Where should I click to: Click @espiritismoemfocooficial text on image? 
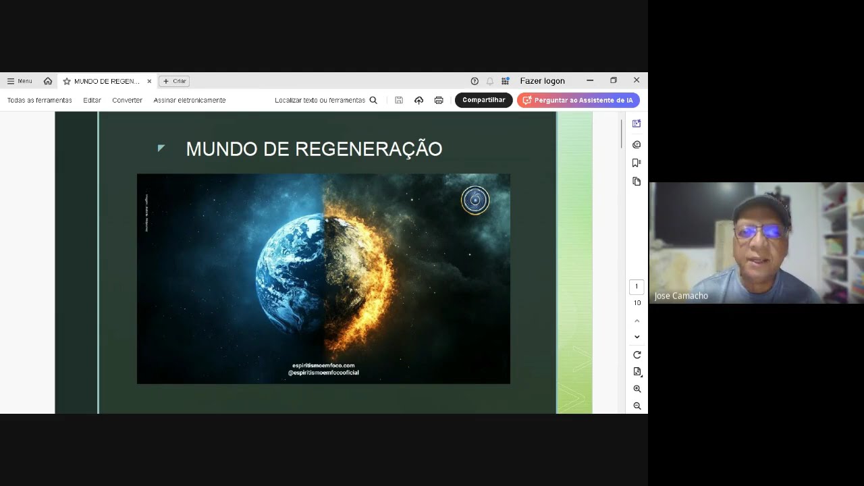tap(323, 373)
